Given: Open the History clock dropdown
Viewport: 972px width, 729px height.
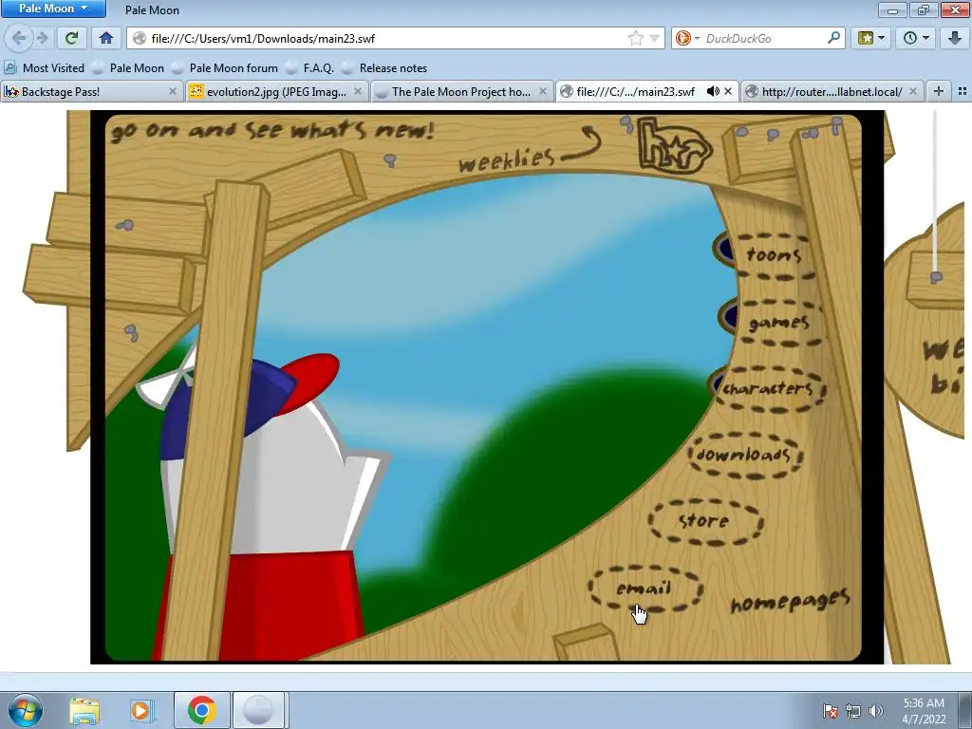Looking at the screenshot, I should tap(916, 38).
